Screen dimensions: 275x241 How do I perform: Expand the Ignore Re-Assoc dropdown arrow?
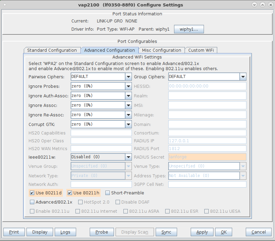[128, 115]
